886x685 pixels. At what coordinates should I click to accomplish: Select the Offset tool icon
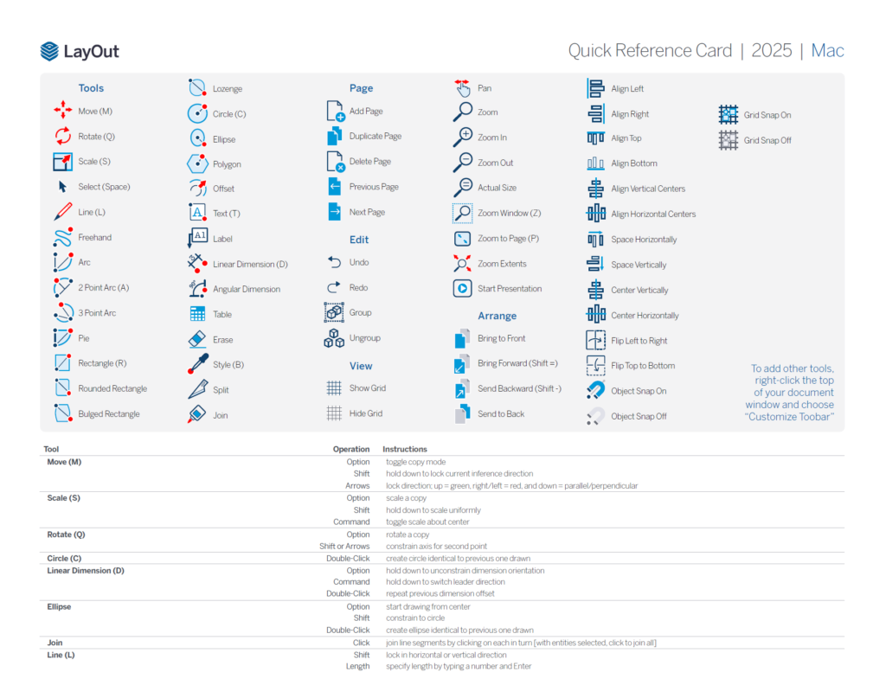click(197, 188)
